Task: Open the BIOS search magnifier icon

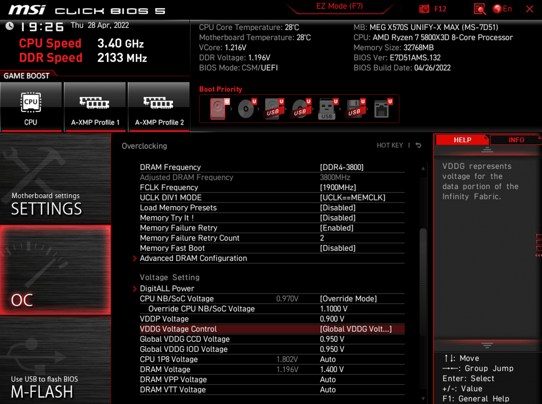Action: [479, 9]
